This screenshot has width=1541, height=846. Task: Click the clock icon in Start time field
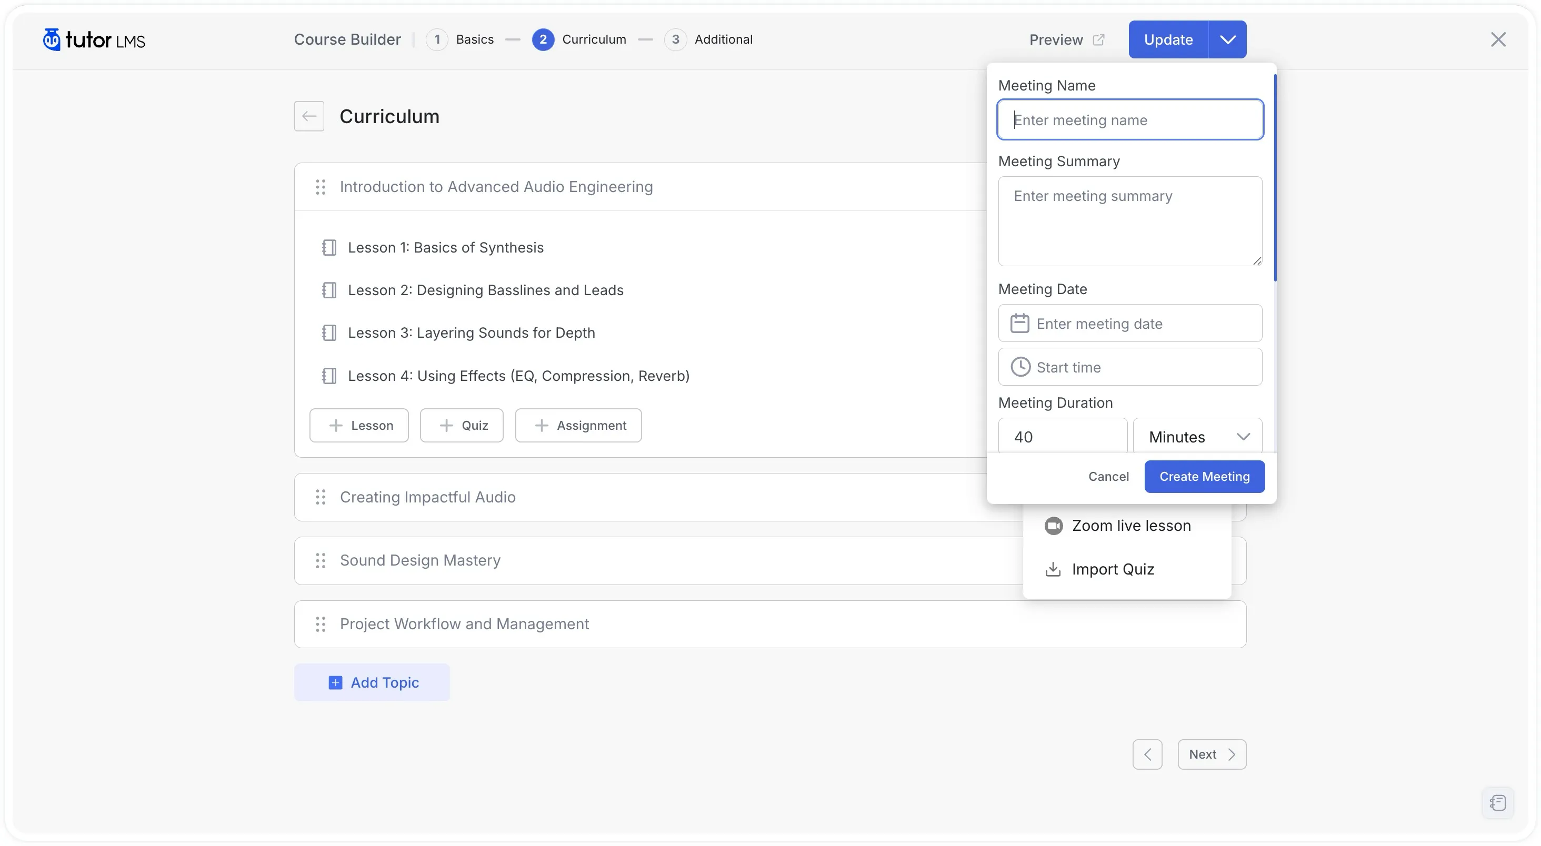click(1020, 367)
